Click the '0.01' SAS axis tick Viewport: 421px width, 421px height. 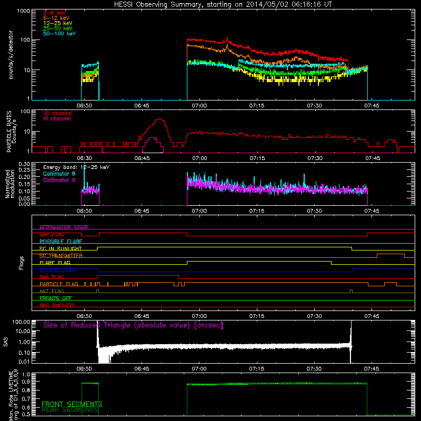tap(24, 362)
